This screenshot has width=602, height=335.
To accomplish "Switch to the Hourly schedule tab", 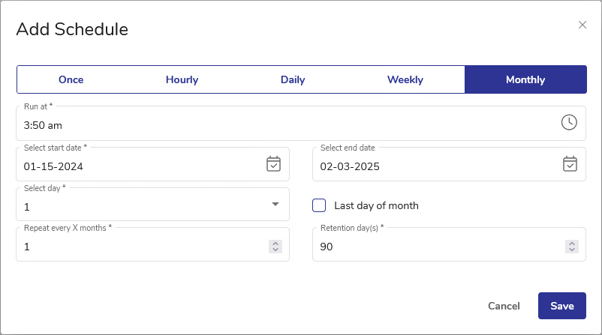I will [182, 79].
